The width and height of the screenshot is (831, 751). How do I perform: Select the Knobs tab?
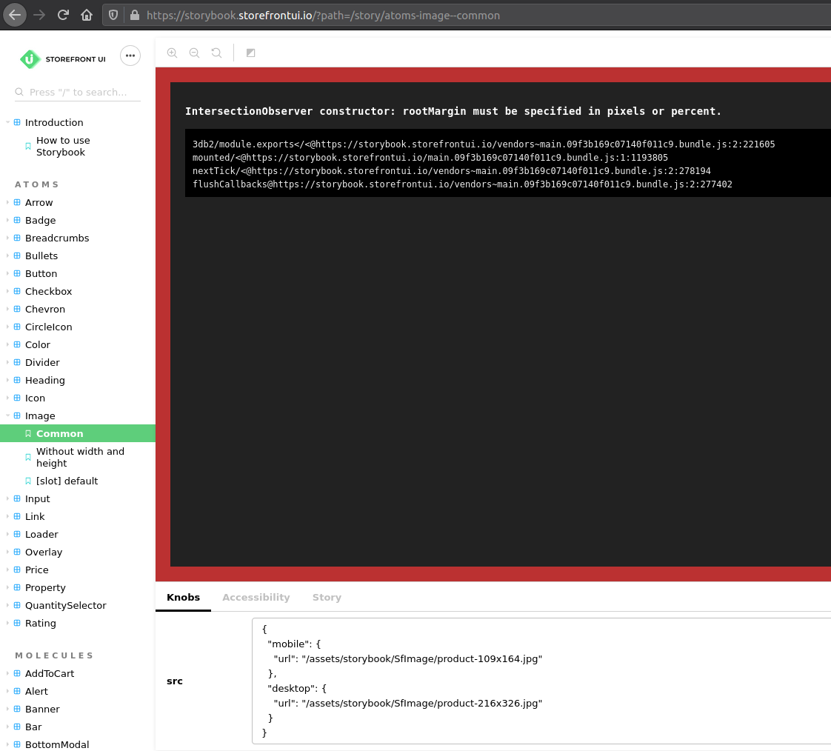(183, 597)
